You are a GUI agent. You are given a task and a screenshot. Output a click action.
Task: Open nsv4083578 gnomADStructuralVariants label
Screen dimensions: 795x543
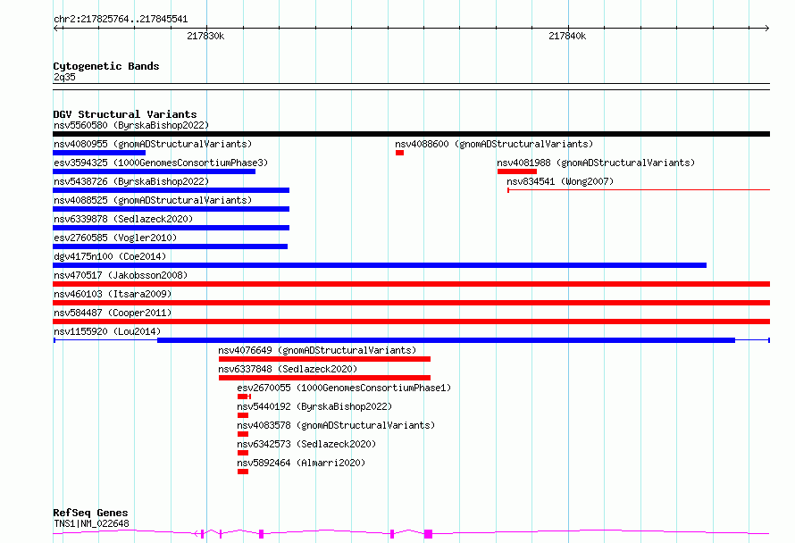(x=336, y=425)
